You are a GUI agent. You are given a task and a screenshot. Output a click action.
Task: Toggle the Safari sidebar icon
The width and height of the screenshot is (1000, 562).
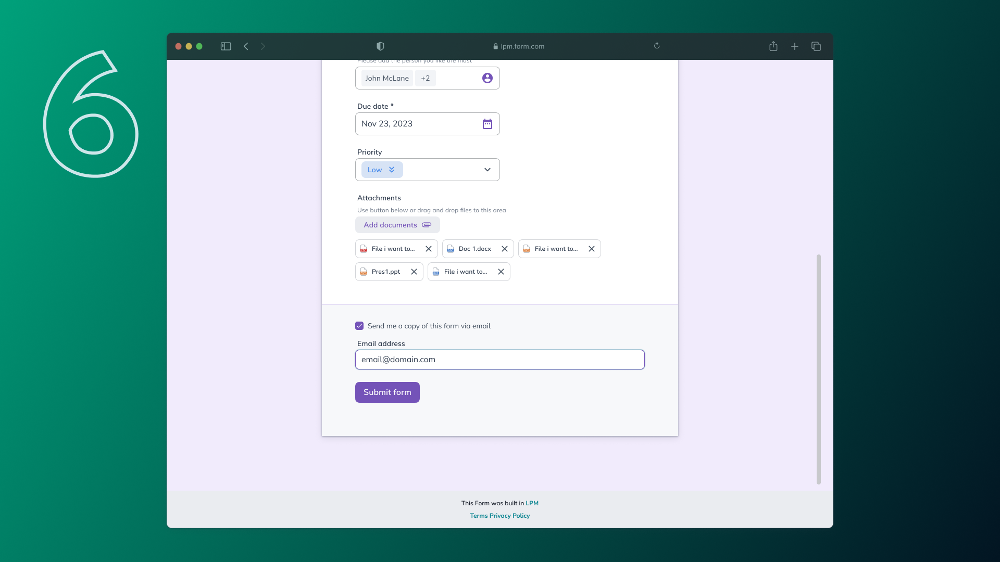pos(226,46)
